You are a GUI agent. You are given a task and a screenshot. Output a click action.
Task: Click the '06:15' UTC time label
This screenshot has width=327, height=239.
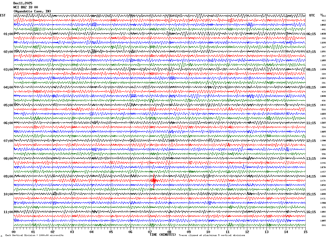pos(311,34)
